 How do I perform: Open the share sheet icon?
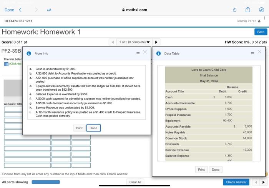248,10
